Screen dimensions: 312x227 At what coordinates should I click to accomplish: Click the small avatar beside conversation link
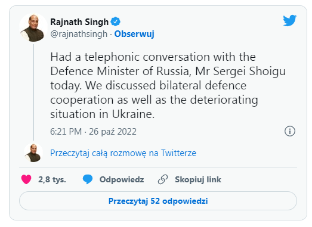(33, 153)
